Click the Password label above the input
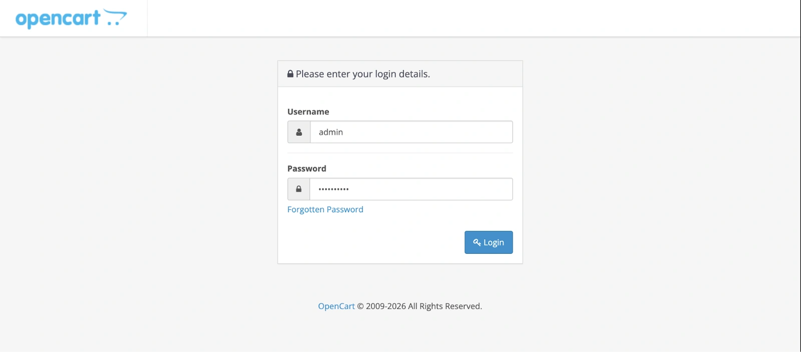The width and height of the screenshot is (801, 352). 307,168
